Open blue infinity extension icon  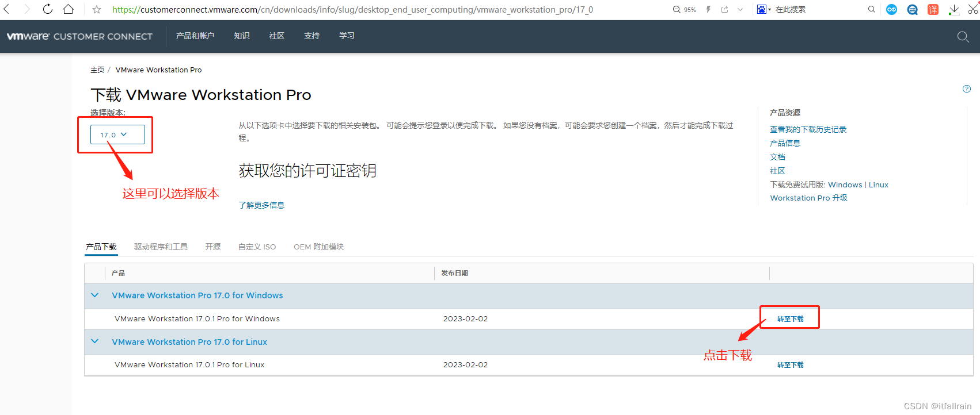coord(891,9)
